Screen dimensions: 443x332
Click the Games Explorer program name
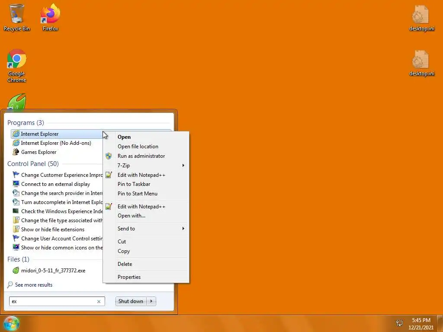[39, 152]
